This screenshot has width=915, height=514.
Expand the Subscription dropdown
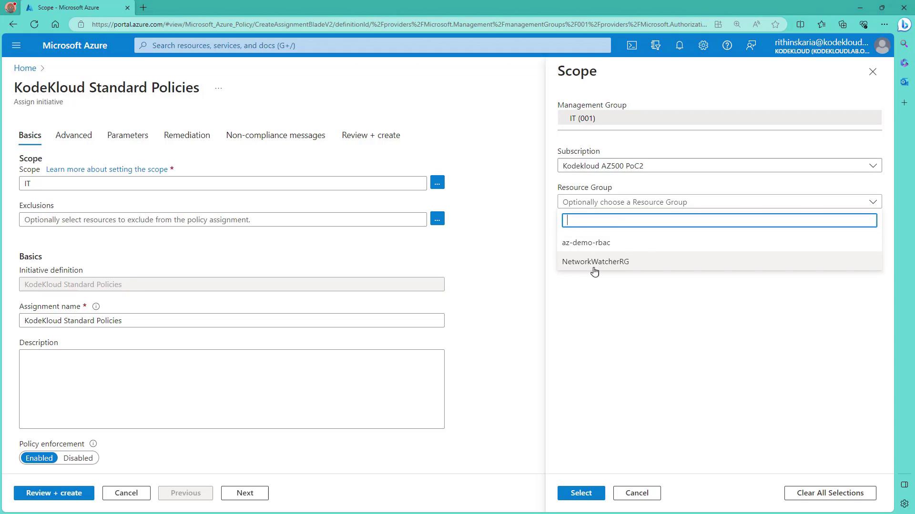[x=719, y=166]
